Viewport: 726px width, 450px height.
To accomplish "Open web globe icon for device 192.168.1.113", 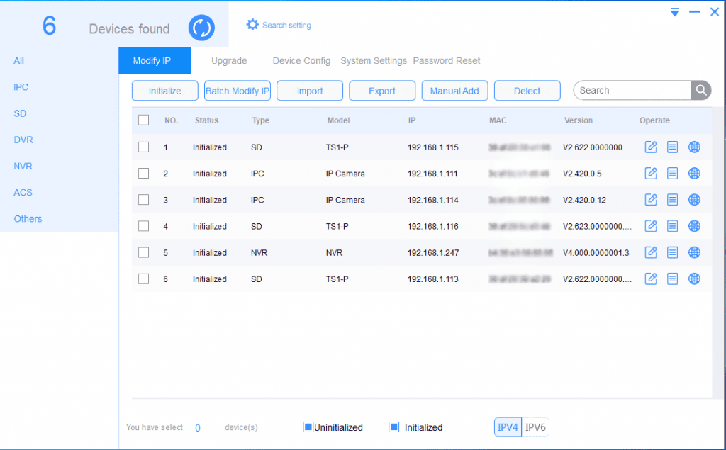I will pyautogui.click(x=695, y=279).
